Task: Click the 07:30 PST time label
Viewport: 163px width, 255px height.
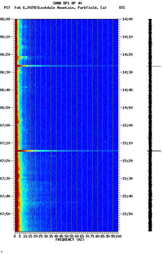Action: coord(5,179)
